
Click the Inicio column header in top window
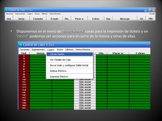click(x=21, y=19)
